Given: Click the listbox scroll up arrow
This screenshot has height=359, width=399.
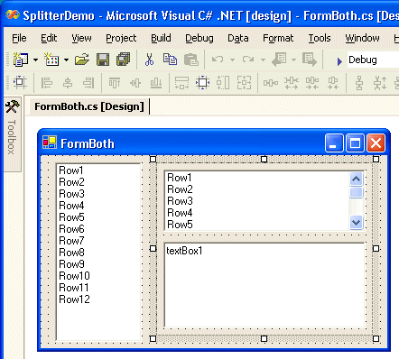Looking at the screenshot, I should point(356,179).
